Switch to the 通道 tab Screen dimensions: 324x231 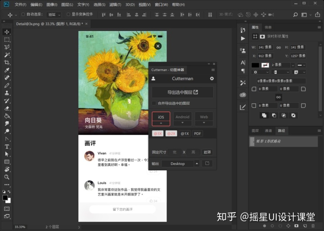268,130
